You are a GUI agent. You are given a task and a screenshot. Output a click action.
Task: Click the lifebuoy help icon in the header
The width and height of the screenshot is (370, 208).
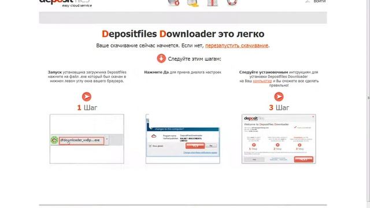(232, 2)
